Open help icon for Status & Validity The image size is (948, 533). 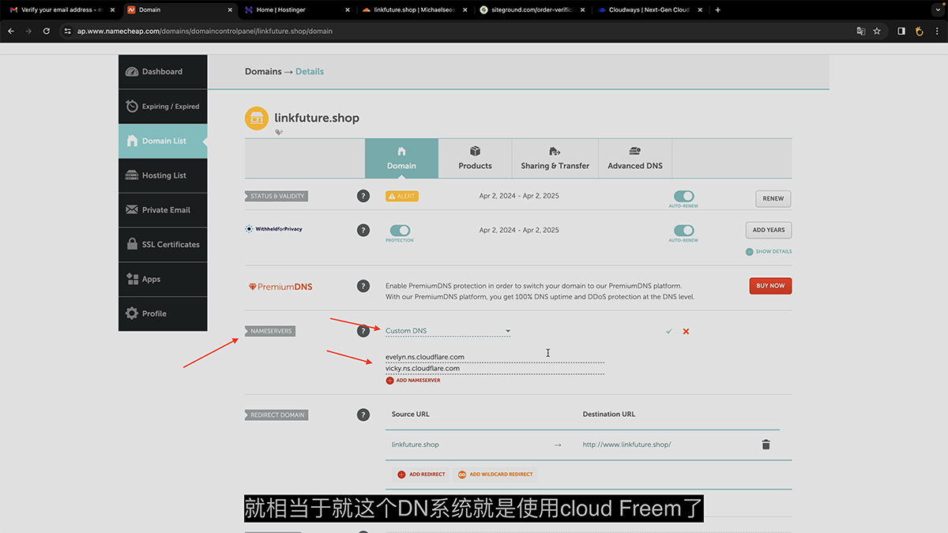coord(363,196)
